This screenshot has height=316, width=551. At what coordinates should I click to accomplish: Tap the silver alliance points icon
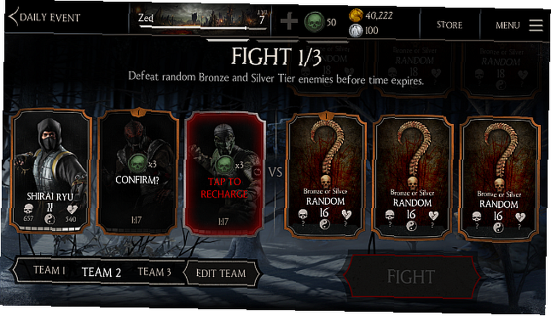[x=355, y=30]
